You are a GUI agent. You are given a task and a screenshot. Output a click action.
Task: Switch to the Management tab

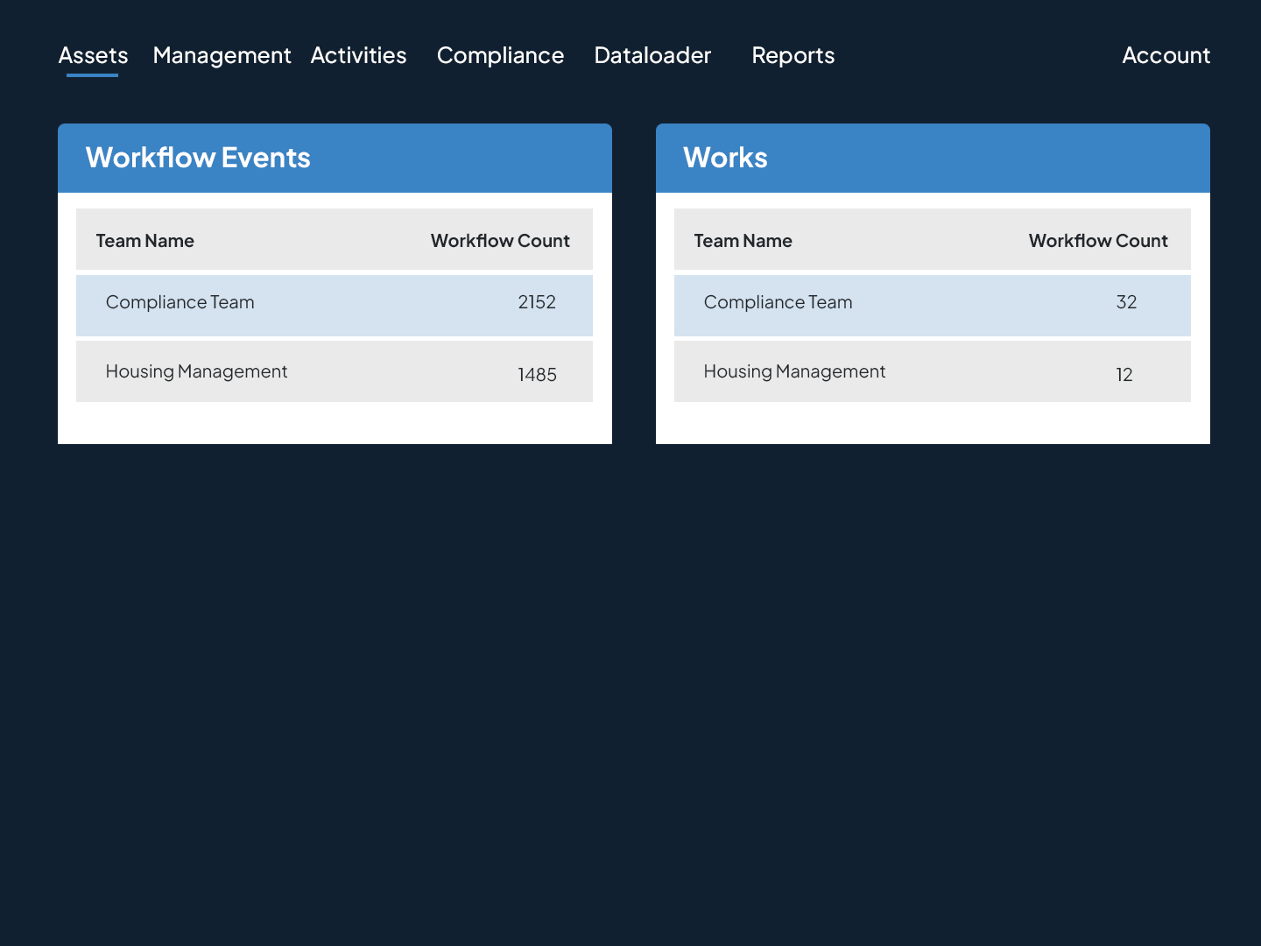(x=222, y=55)
